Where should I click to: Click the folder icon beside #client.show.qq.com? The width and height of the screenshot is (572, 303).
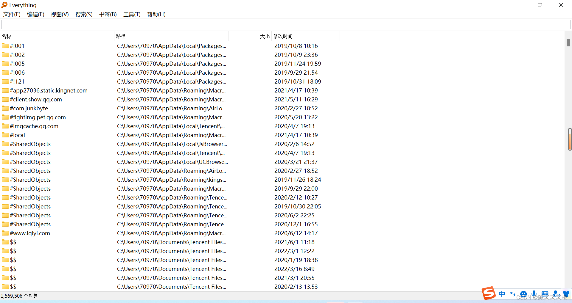tap(5, 99)
